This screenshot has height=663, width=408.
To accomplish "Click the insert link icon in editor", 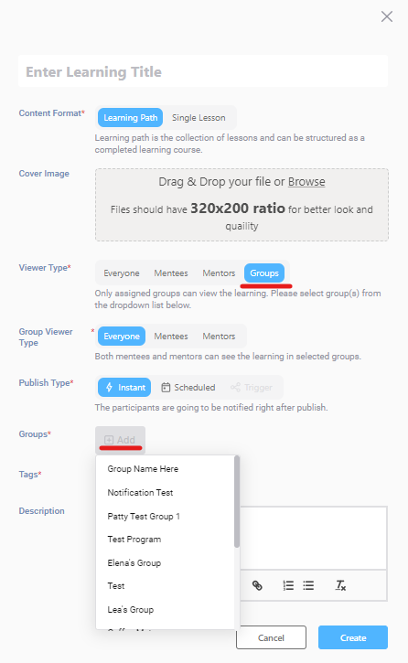I will (x=257, y=585).
